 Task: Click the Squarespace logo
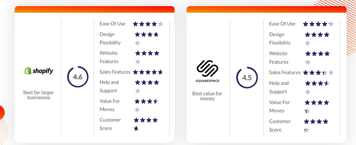(207, 71)
